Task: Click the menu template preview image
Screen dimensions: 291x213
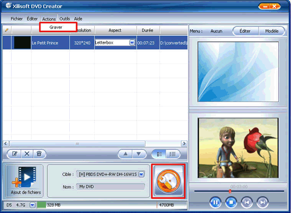Action: pos(238,72)
